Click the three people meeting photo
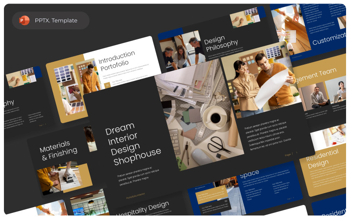Screen dimensions: 350x219 pos(181,53)
